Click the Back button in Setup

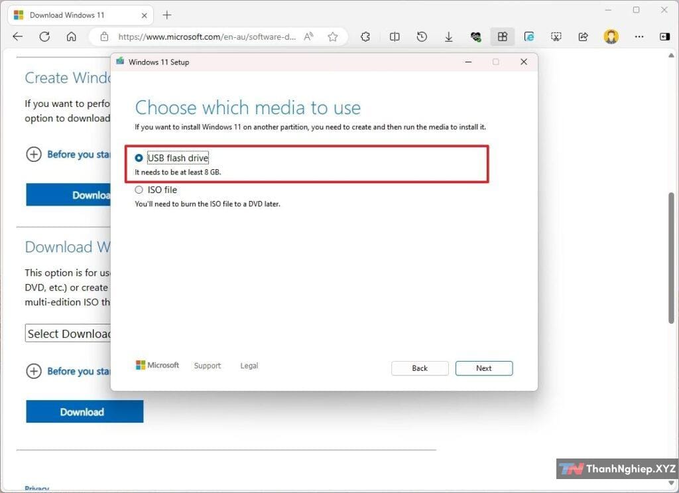[420, 368]
